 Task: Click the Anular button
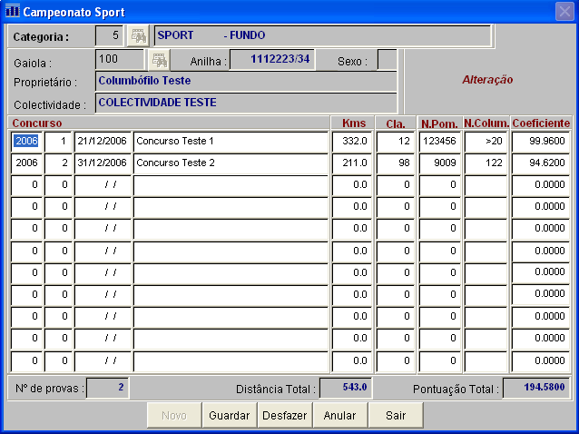point(340,415)
